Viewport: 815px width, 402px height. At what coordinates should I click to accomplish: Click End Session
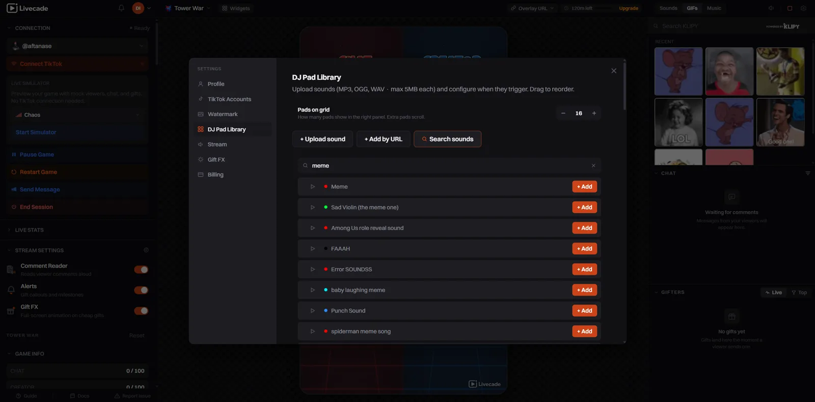[x=78, y=207]
